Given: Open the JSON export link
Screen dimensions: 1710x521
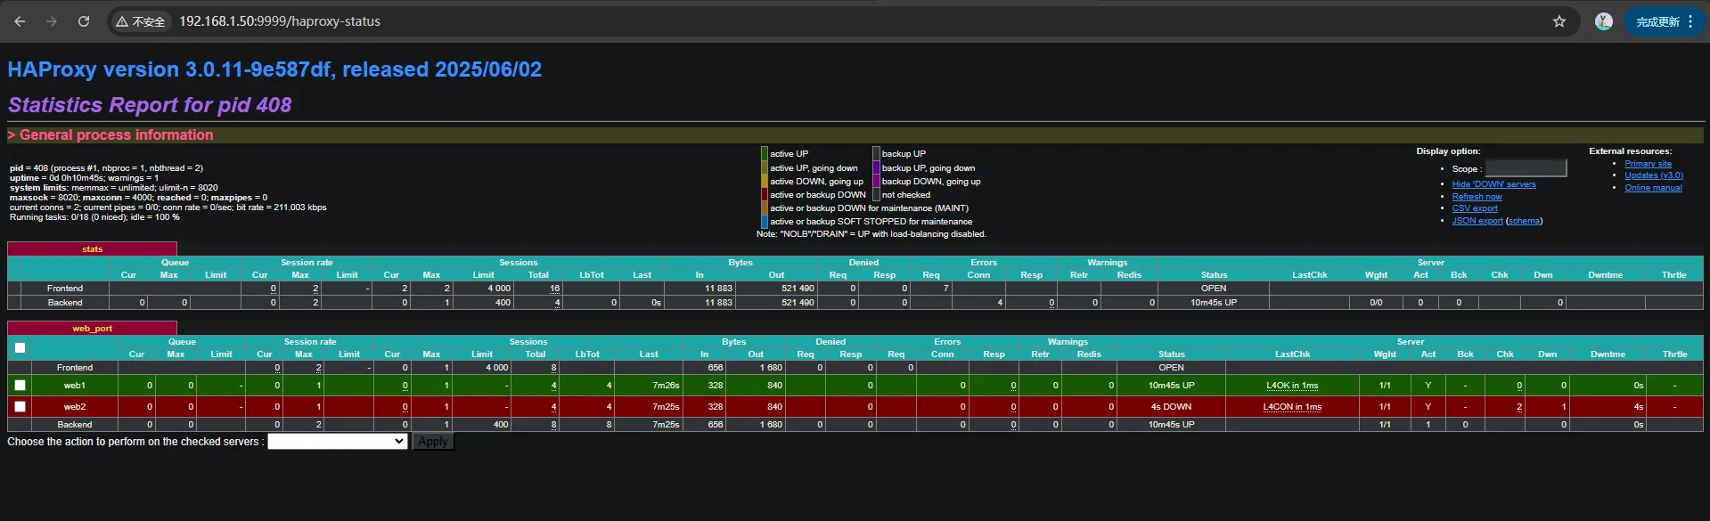Looking at the screenshot, I should coord(1477,221).
